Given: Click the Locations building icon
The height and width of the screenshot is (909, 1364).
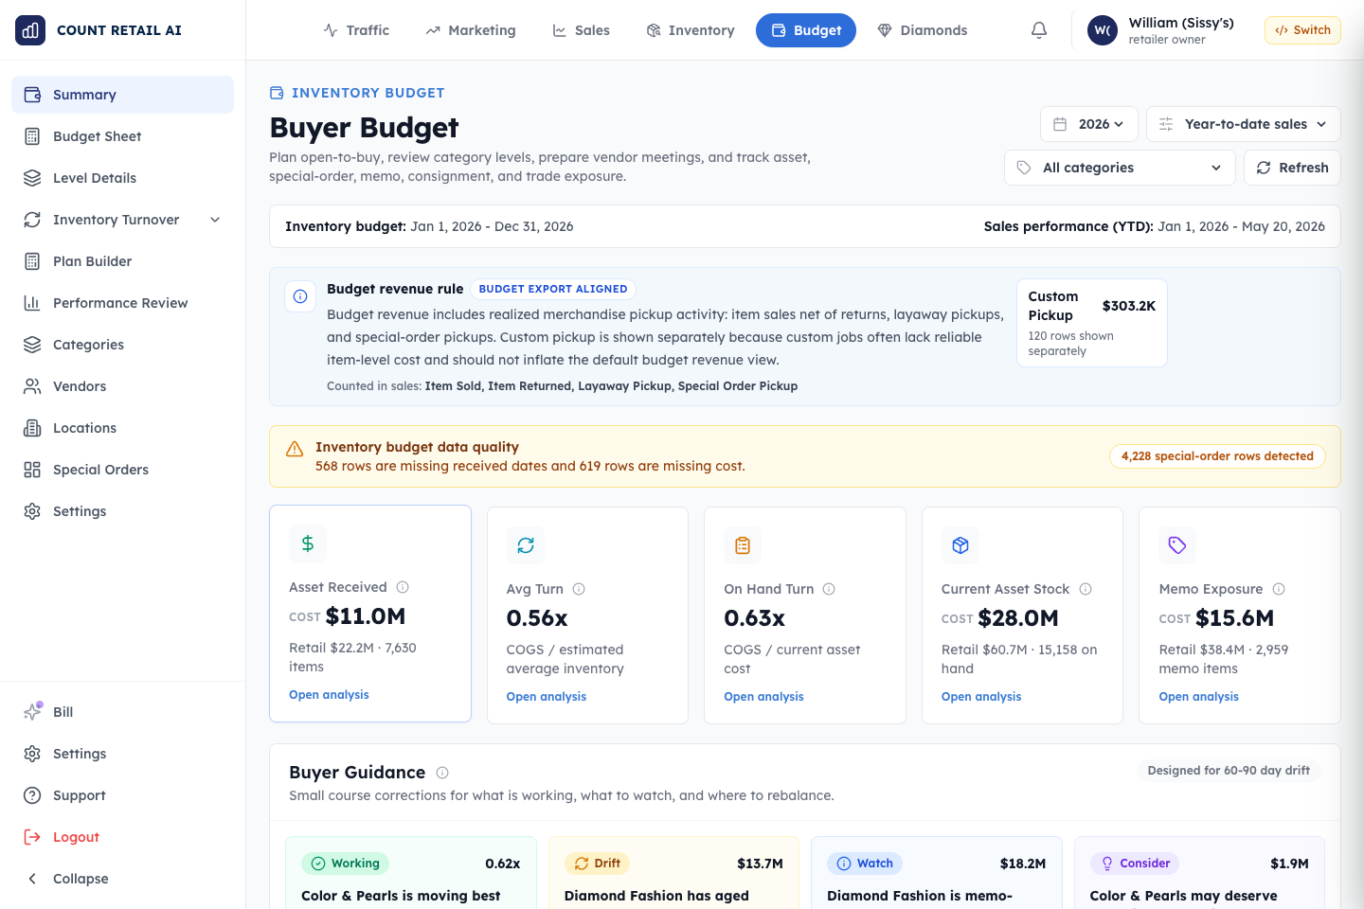Looking at the screenshot, I should [32, 428].
